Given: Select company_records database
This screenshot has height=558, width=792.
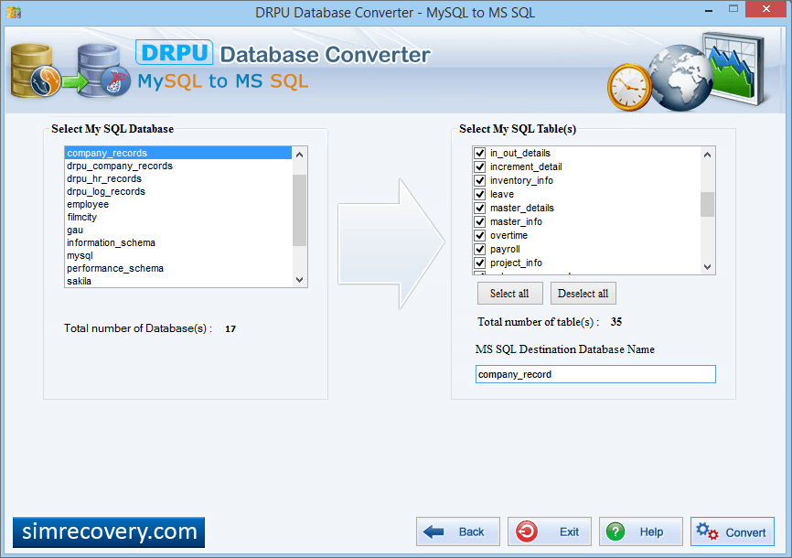Looking at the screenshot, I should (x=179, y=153).
